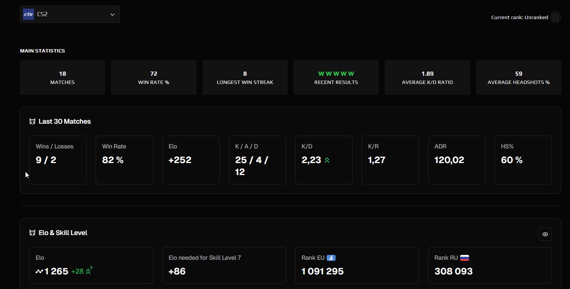Click the Rank EU 1 091 295 value
570x289 pixels.
tap(322, 271)
